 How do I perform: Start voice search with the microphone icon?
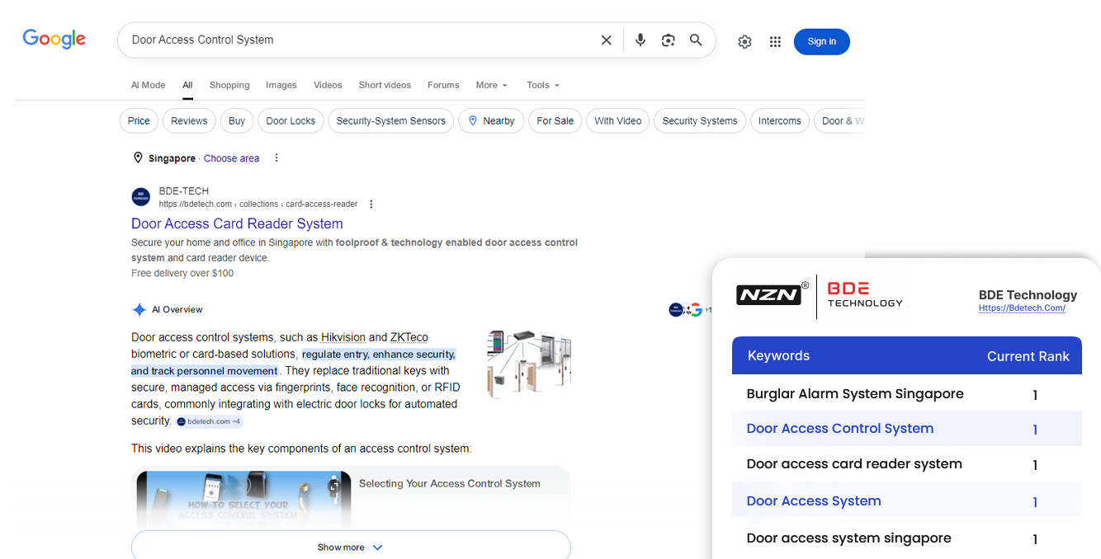point(640,40)
